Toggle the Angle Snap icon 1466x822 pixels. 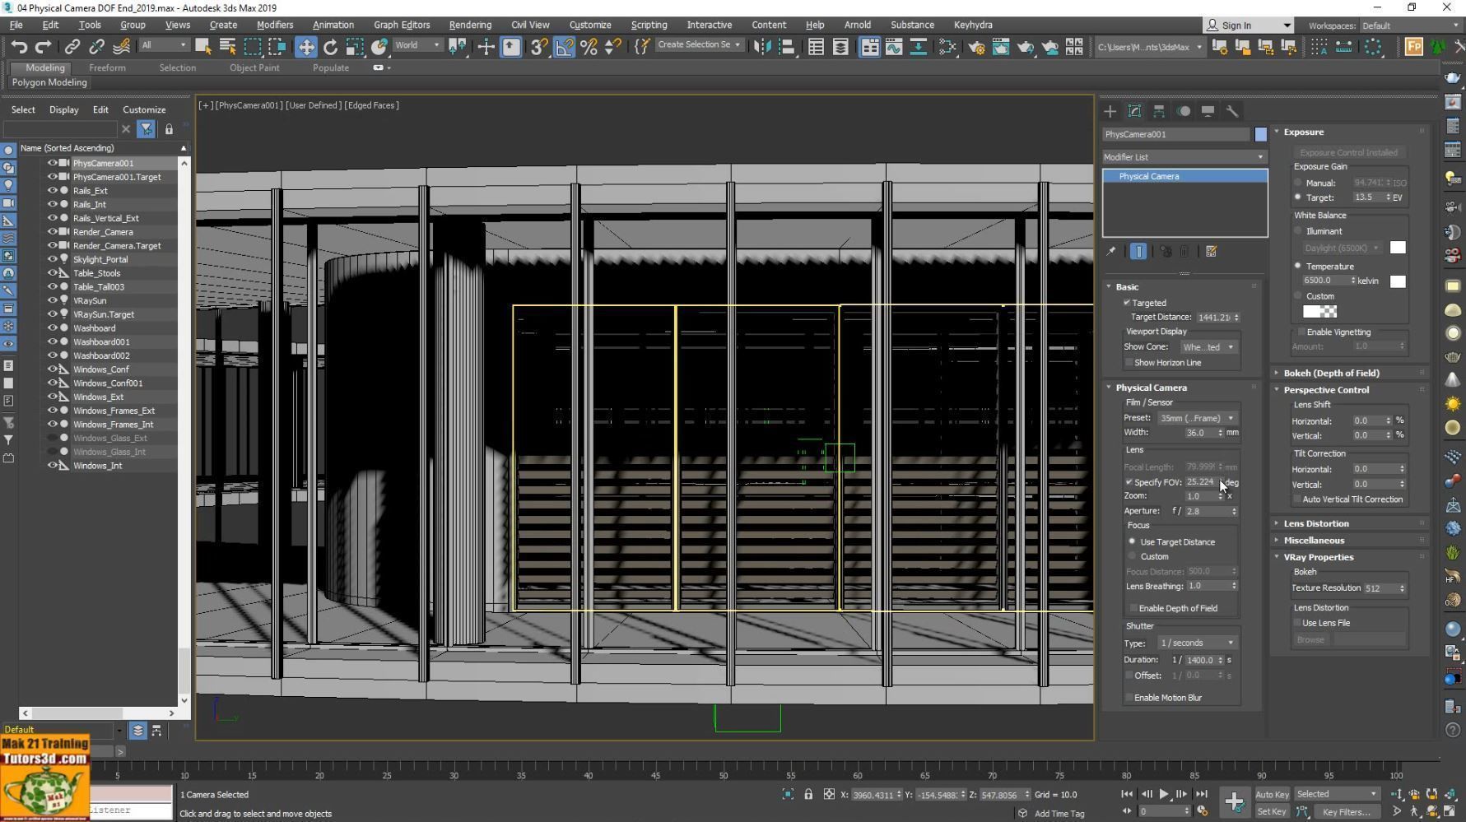(x=564, y=47)
